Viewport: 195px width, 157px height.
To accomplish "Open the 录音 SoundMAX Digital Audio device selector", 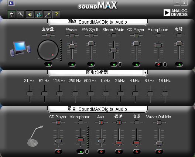I will pos(97,109).
